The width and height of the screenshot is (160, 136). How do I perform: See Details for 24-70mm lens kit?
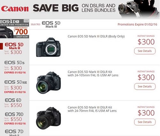pyautogui.click(x=145, y=122)
